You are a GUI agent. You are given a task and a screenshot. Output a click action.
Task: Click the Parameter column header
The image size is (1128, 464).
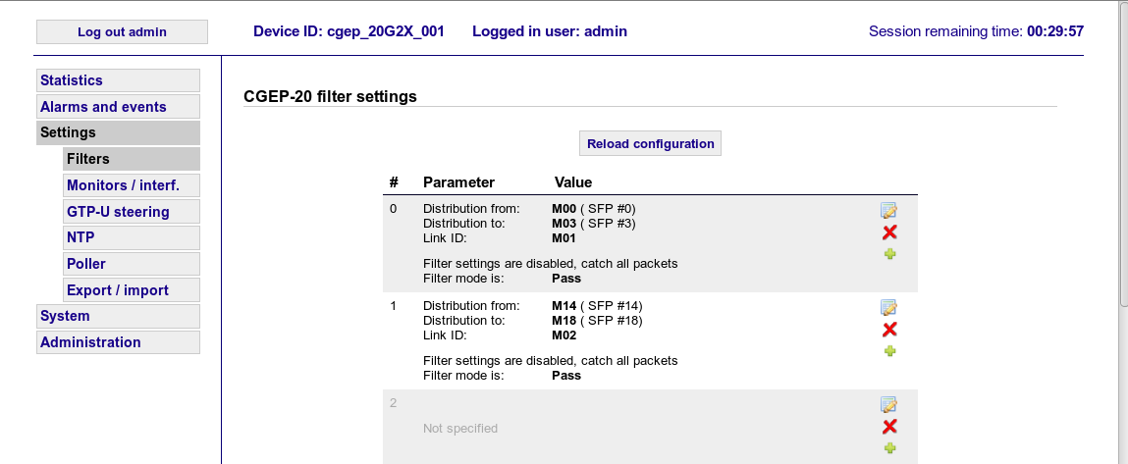pyautogui.click(x=459, y=182)
